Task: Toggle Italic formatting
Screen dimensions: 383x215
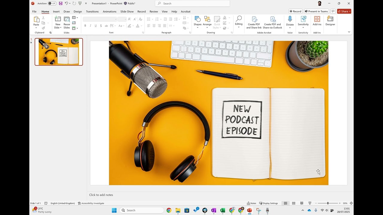Action: [x=90, y=26]
